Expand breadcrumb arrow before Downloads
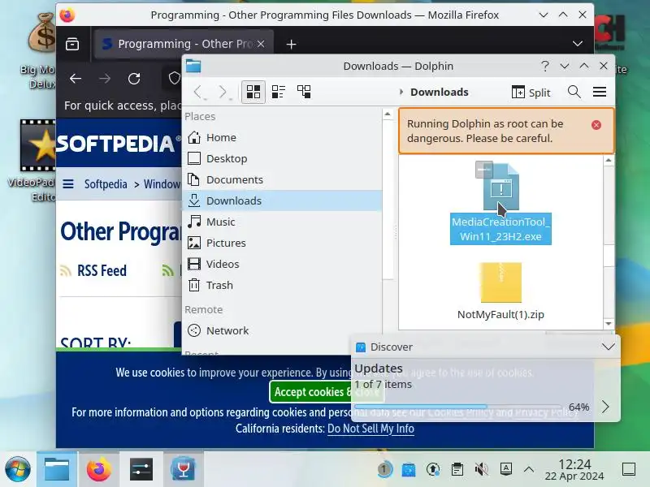This screenshot has height=487, width=650. pyautogui.click(x=401, y=92)
